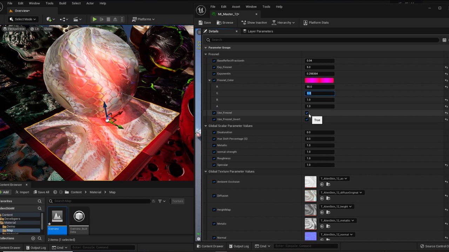
Task: Click use-selected-asset arrow for Ambient Occlusion texture
Action: tap(322, 184)
